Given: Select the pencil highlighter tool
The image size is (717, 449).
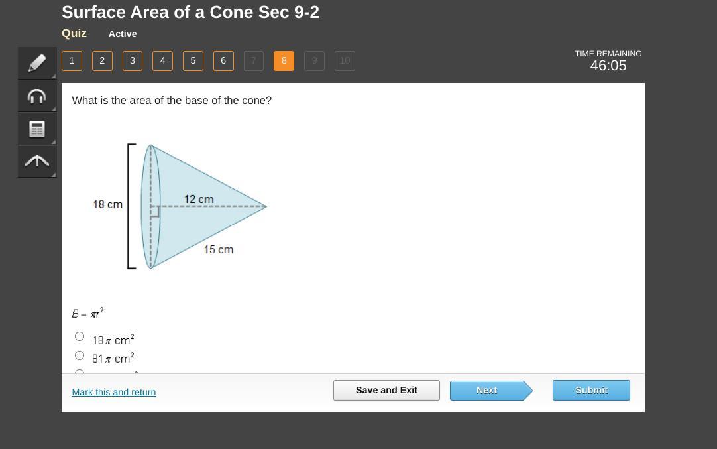Looking at the screenshot, I should pyautogui.click(x=37, y=63).
